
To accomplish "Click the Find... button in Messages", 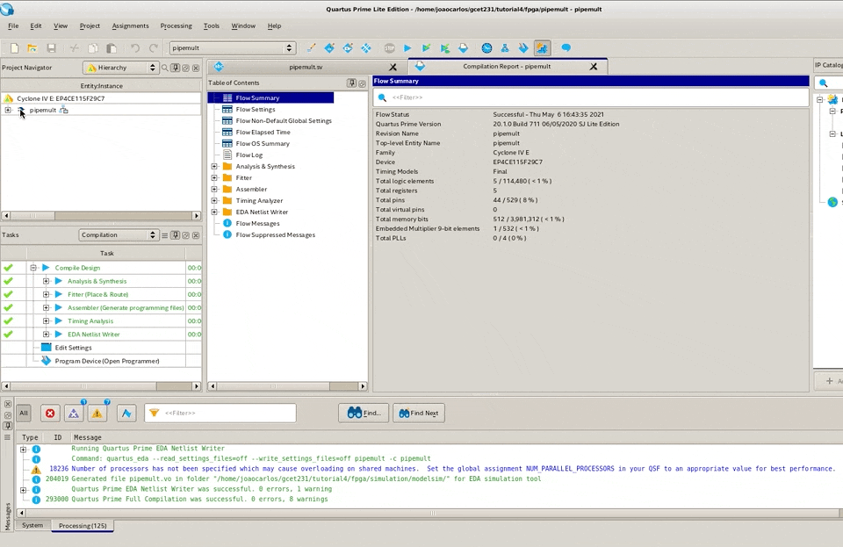I will [364, 414].
